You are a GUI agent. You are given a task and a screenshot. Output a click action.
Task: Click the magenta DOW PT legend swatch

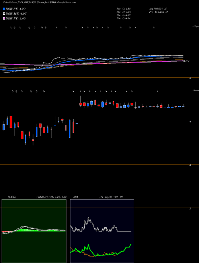point(4,19)
